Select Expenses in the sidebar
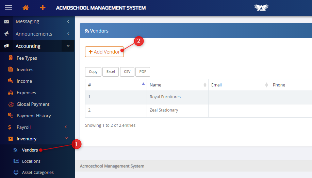 point(26,93)
